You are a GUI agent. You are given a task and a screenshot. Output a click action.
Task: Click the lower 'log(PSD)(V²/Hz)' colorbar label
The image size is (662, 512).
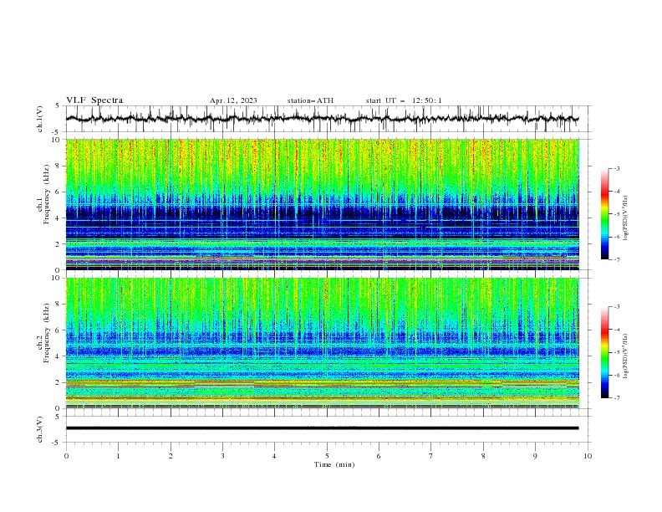point(626,356)
